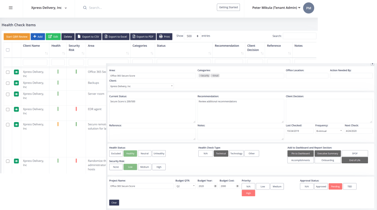Click the table Search input field
377x210 pixels.
tap(299, 36)
